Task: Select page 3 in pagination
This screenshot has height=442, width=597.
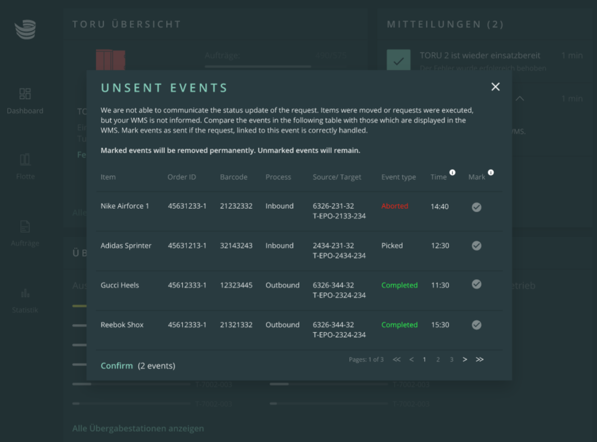Action: pos(451,359)
